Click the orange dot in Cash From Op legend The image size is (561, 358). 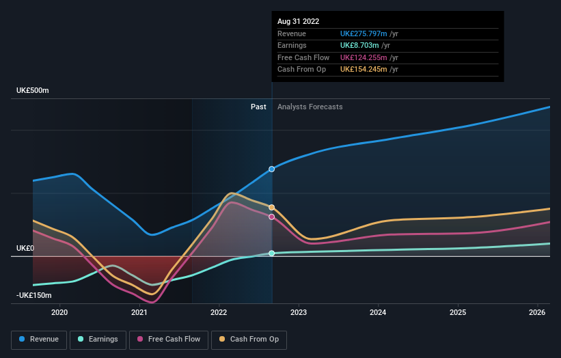(222, 339)
